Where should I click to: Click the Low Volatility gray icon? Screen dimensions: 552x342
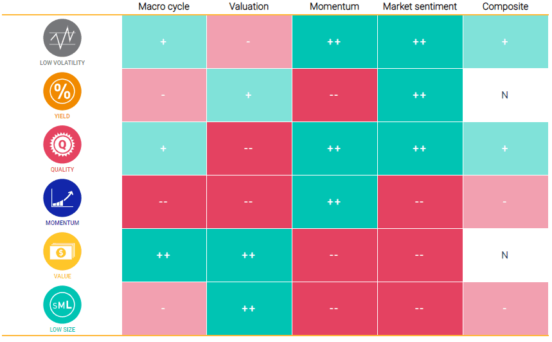tap(62, 37)
